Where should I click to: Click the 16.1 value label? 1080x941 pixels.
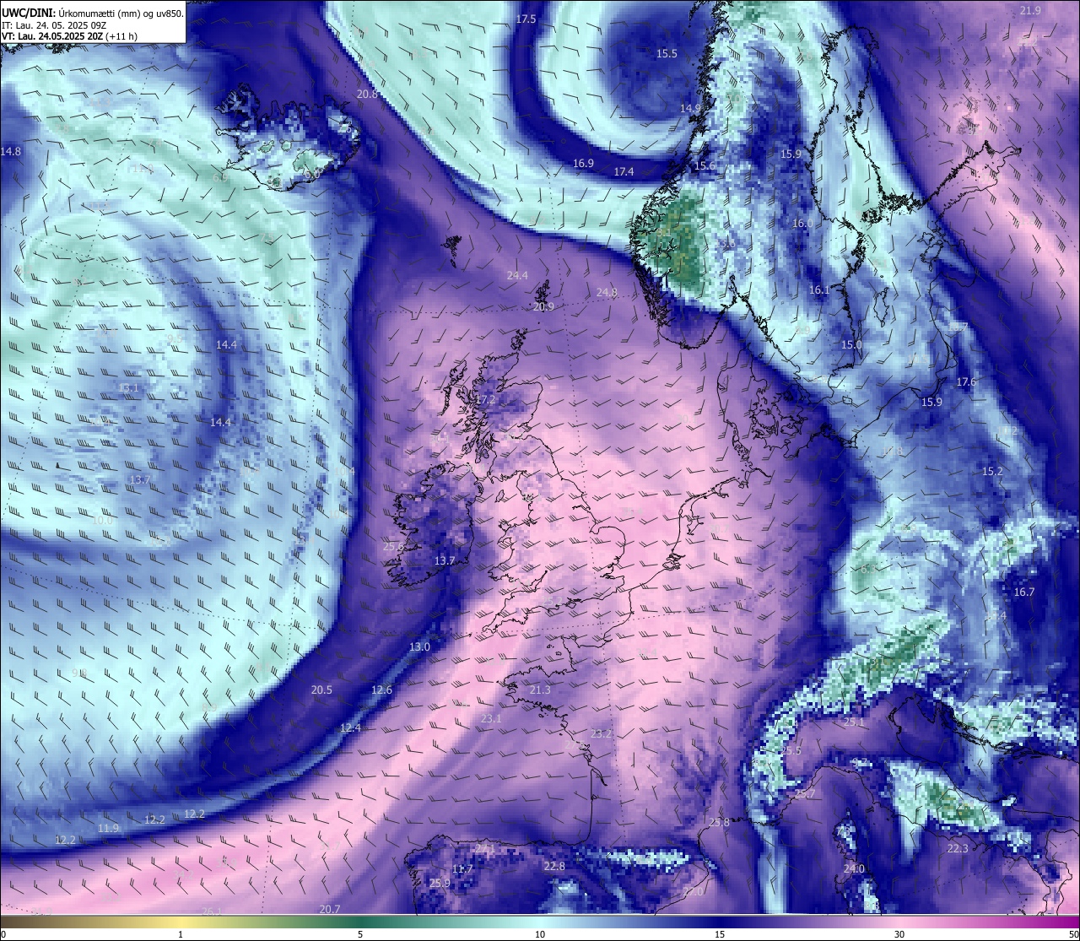[819, 289]
